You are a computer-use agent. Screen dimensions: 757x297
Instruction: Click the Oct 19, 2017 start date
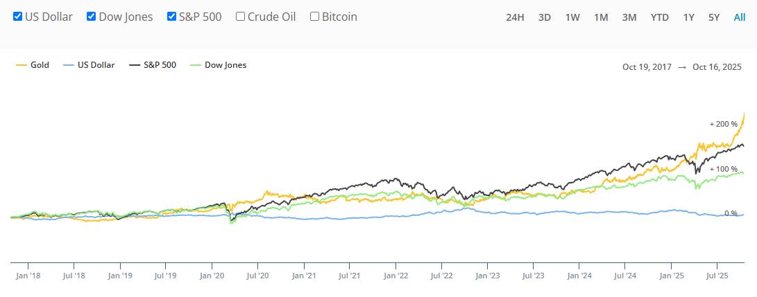(x=647, y=67)
